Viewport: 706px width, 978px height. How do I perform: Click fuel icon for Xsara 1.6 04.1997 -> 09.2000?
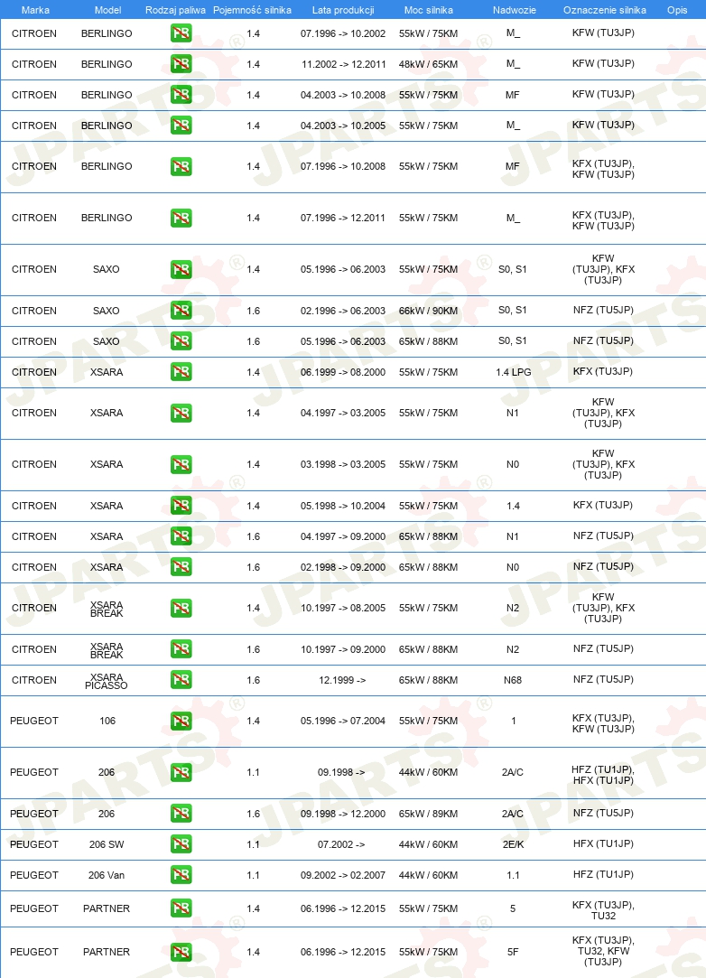coord(181,536)
